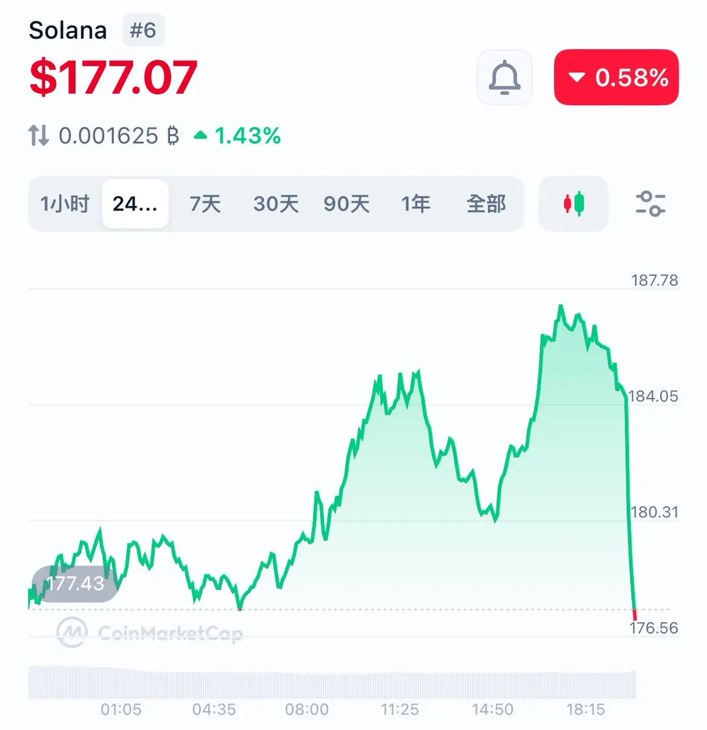Tap the red down-triangle in percent badge

(577, 77)
